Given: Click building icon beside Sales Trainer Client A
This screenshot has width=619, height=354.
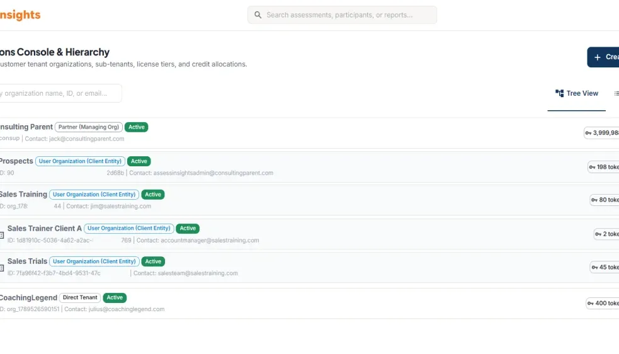Looking at the screenshot, I should point(2,235).
